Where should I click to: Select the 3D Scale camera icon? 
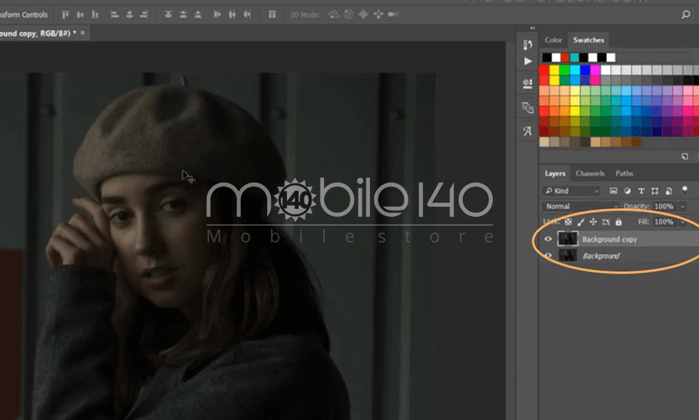[x=393, y=15]
